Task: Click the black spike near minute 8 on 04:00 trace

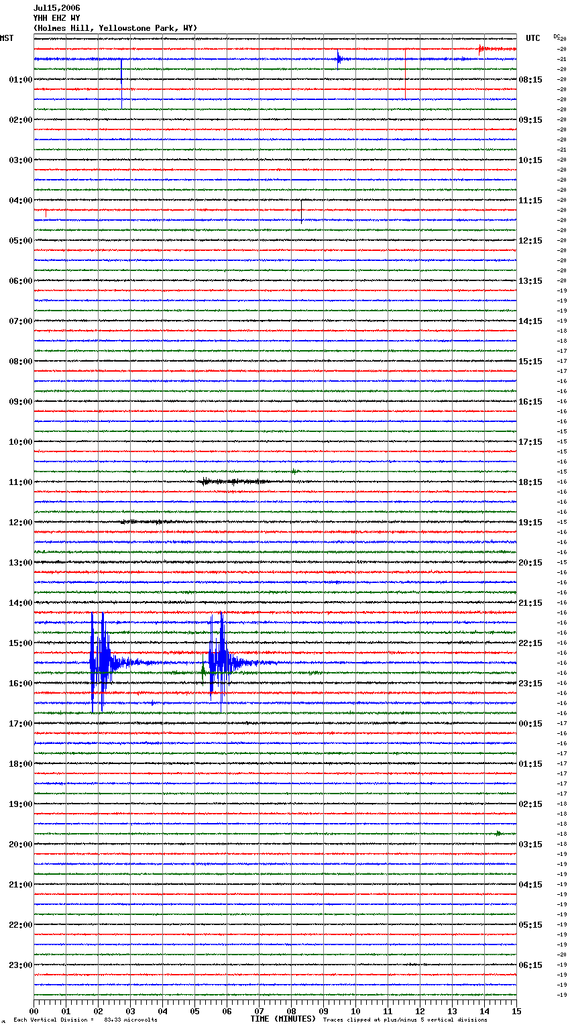Action: coord(301,211)
